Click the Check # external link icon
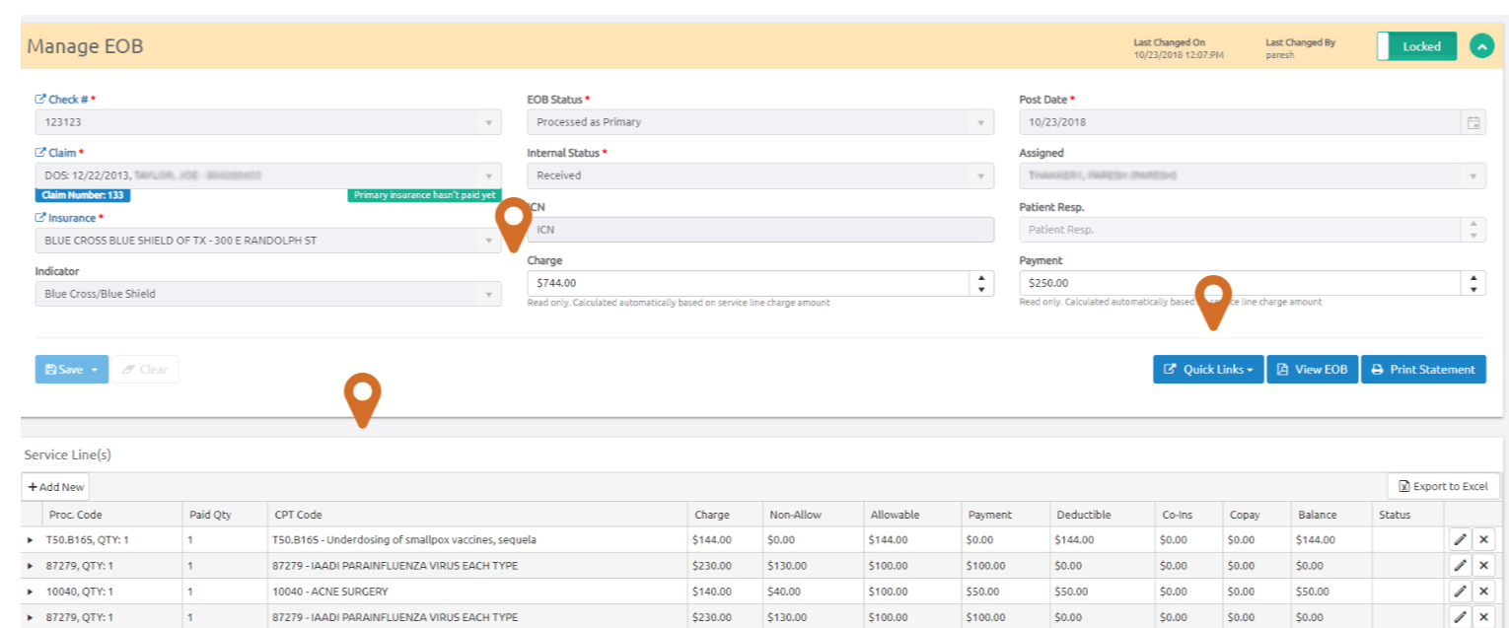This screenshot has width=1509, height=628. (x=41, y=99)
